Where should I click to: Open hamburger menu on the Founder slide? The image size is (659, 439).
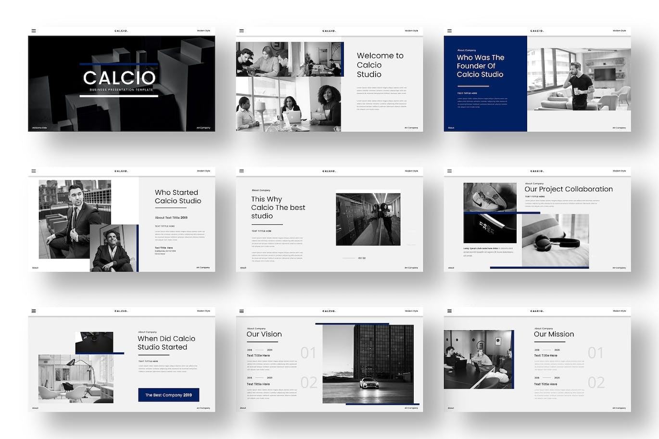coord(449,31)
